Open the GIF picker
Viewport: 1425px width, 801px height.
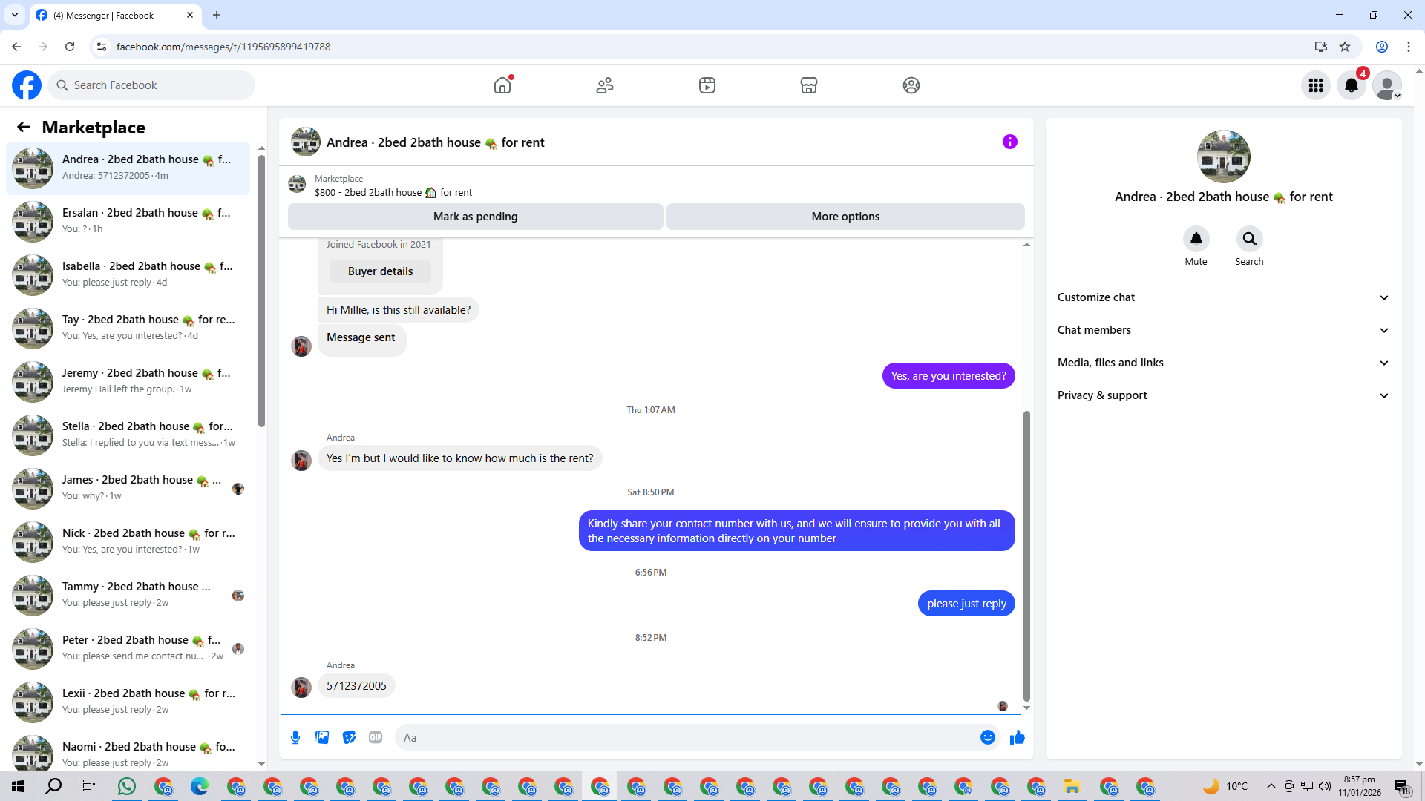pyautogui.click(x=376, y=737)
